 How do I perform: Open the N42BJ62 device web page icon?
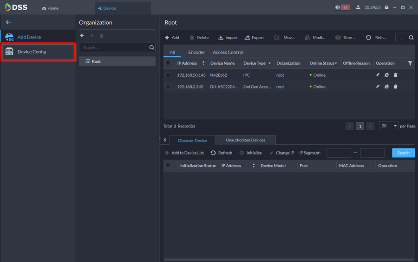(x=386, y=75)
